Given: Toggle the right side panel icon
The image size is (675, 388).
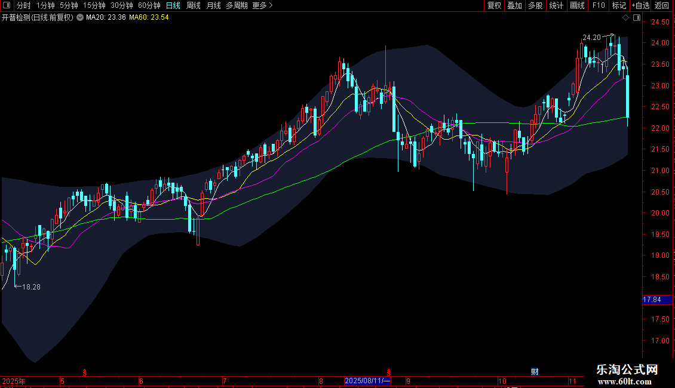Looking at the screenshot, I should (637, 18).
